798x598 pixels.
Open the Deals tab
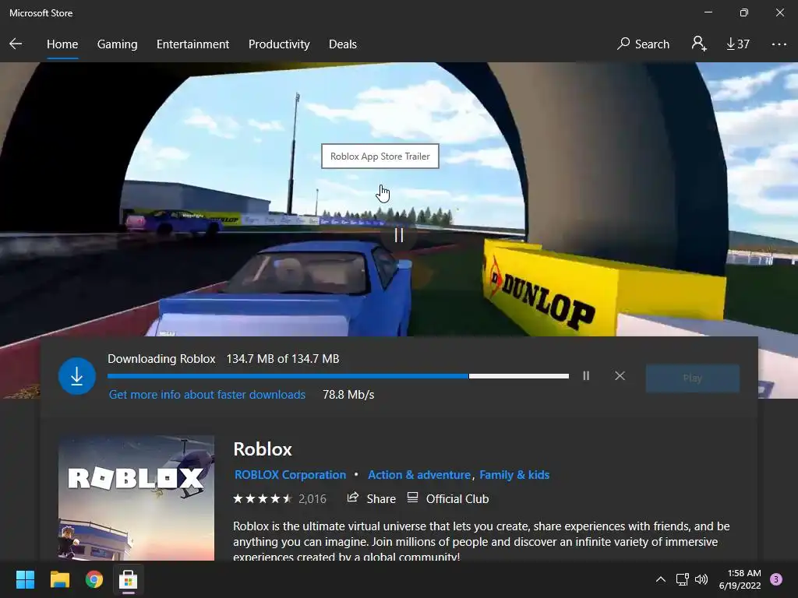[343, 44]
